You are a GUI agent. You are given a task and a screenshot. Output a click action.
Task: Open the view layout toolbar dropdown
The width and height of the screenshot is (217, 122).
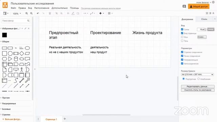(x=6, y=13)
